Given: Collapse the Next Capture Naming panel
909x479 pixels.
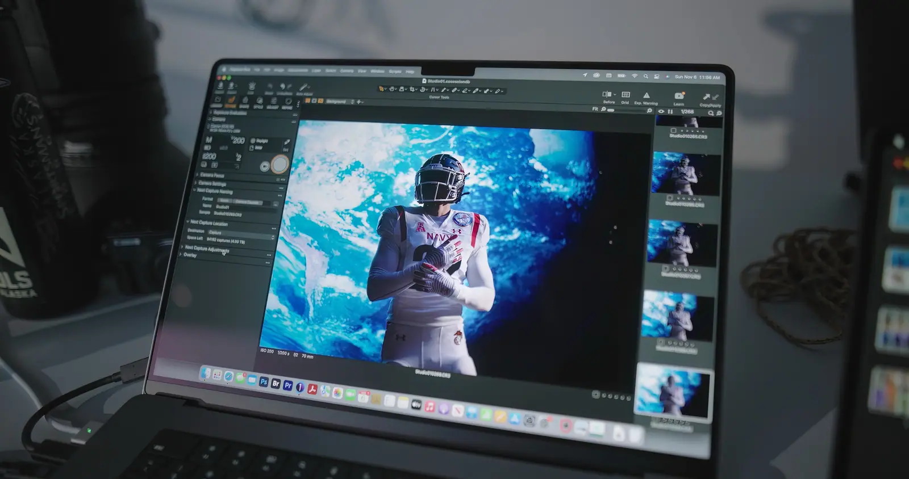Looking at the screenshot, I should coord(194,190).
